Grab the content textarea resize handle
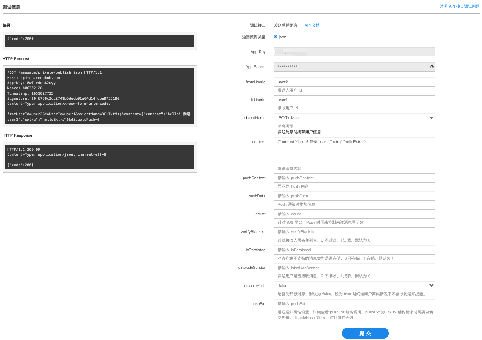The image size is (482, 340). 433,162
